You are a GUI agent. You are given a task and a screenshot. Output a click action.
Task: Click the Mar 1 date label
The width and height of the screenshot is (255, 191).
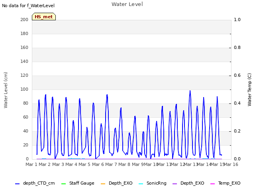31,164
